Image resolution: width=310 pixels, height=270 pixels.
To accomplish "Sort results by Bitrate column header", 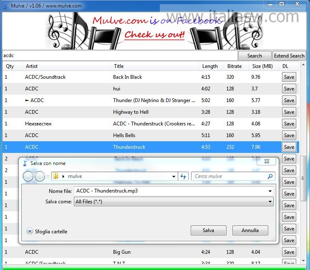I will coord(236,66).
